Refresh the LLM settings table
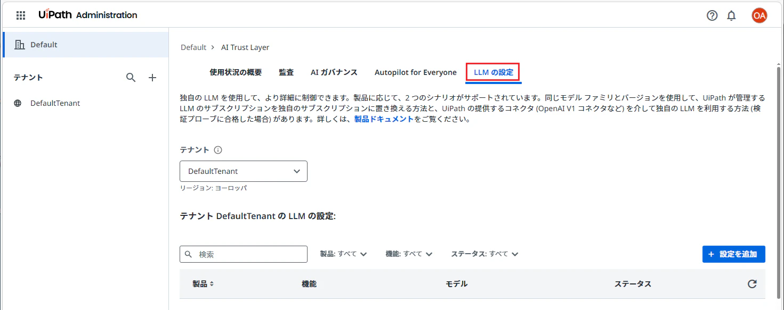 752,284
